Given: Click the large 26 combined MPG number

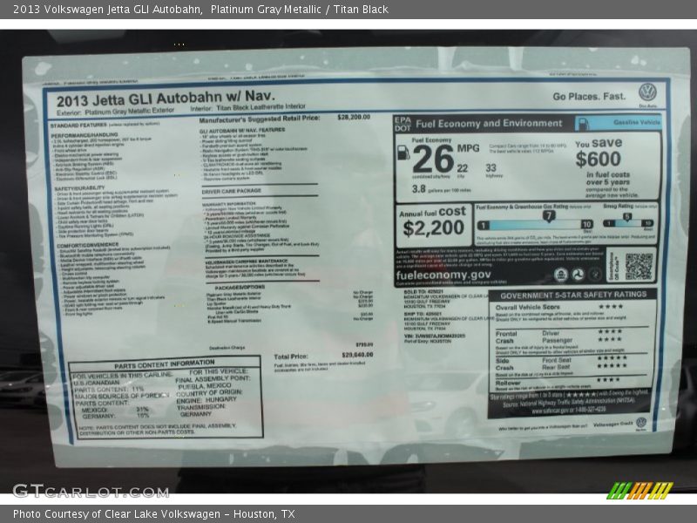Looking at the screenshot, I should [433, 160].
